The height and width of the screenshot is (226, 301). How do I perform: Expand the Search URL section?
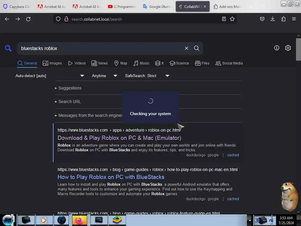click(68, 102)
